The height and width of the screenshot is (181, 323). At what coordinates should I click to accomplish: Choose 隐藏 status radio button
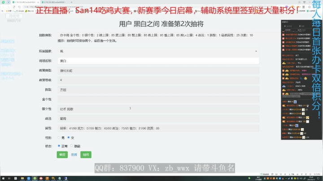[71, 146]
